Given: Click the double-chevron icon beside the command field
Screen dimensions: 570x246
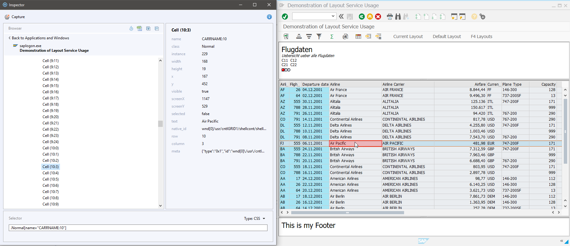Looking at the screenshot, I should point(341,17).
